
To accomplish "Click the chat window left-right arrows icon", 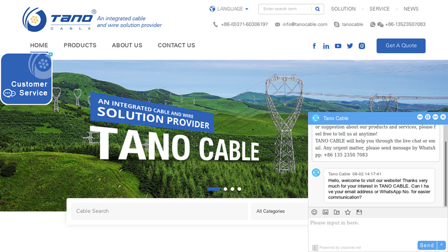I will tap(419, 117).
